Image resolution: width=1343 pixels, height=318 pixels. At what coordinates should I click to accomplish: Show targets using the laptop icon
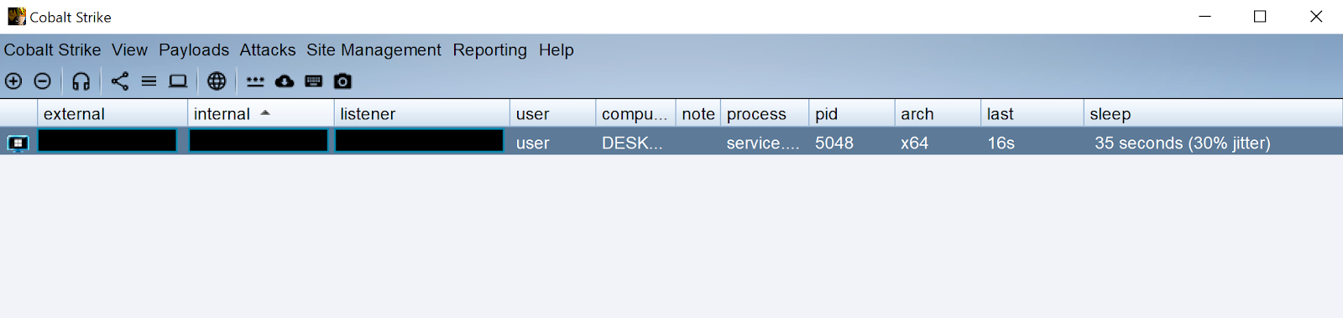[178, 81]
